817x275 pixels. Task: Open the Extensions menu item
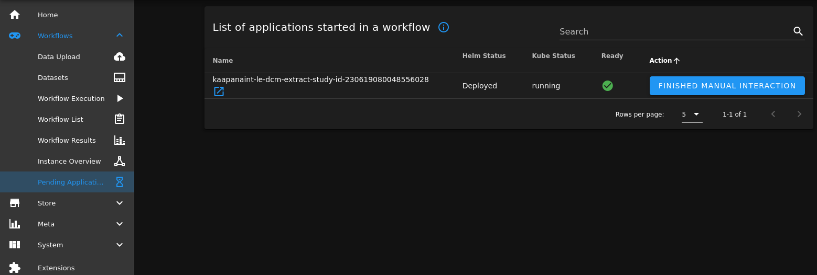pyautogui.click(x=56, y=268)
